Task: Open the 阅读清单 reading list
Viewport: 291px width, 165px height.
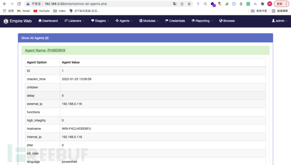Action: point(280,11)
